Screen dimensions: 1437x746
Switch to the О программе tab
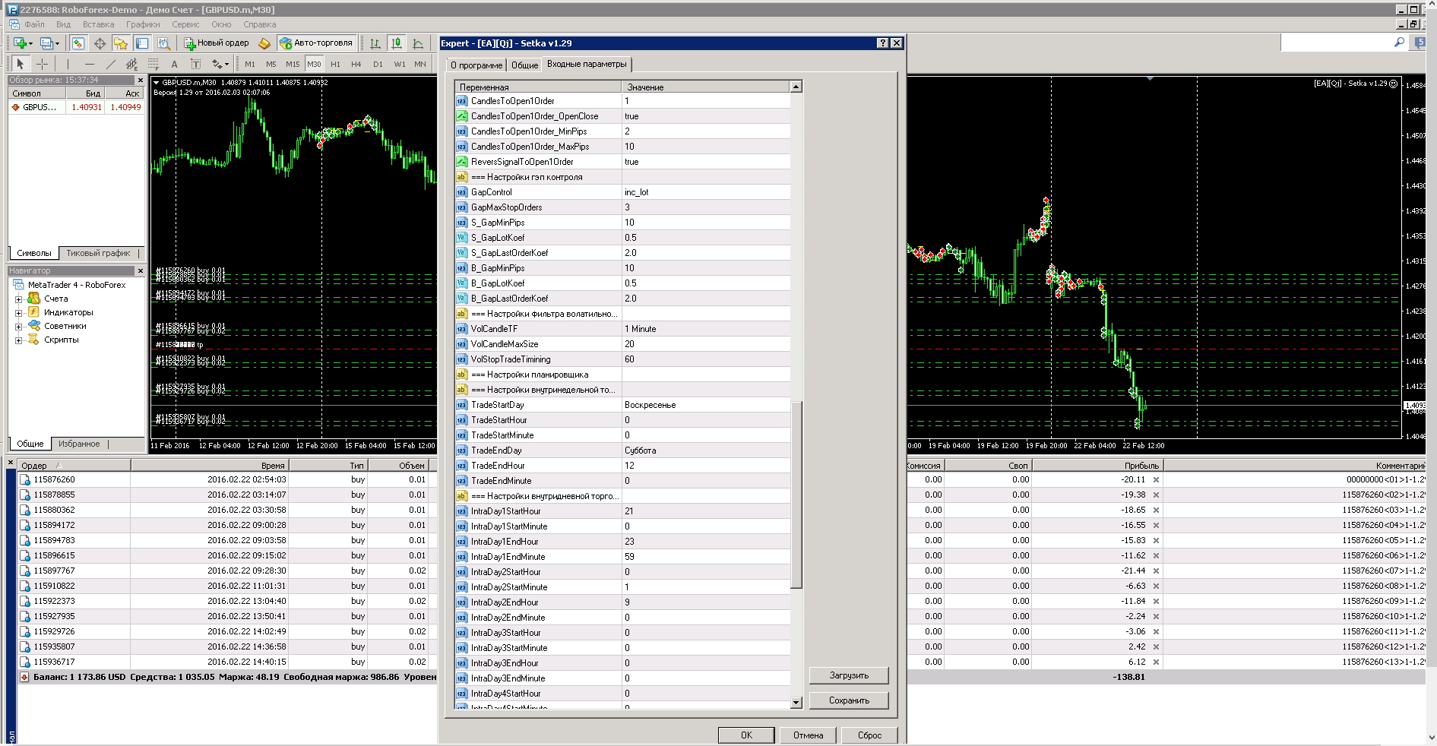476,65
